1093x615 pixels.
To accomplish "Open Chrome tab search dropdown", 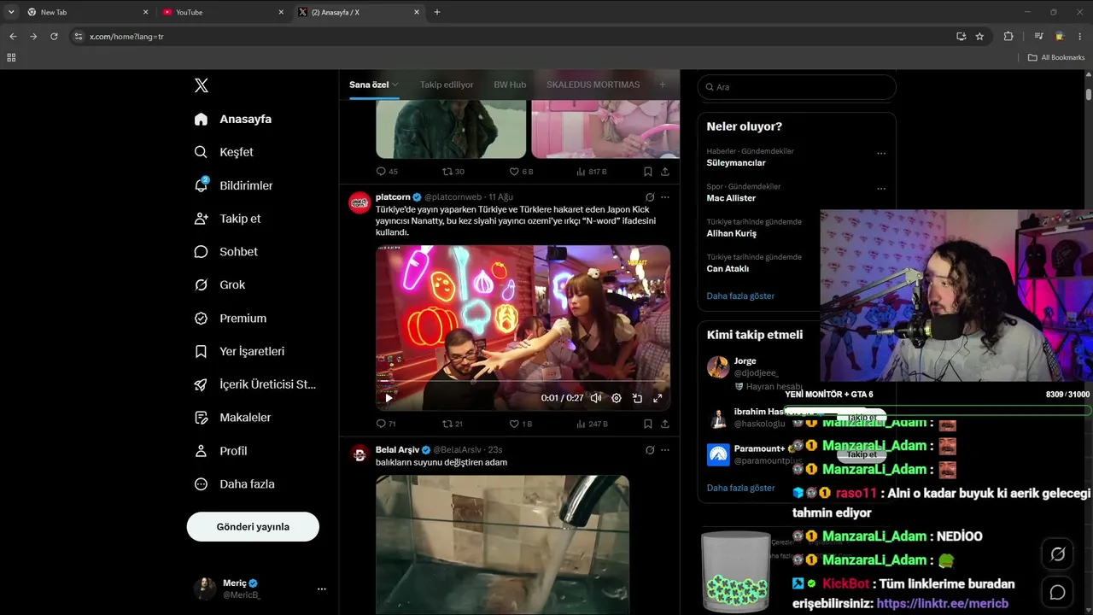I will point(11,12).
